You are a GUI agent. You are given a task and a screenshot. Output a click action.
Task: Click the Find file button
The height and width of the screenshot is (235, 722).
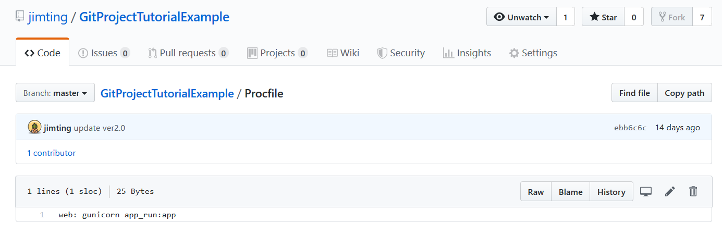point(634,93)
